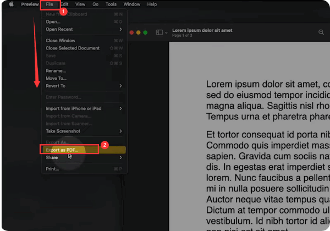Choose Move To... menu item

pyautogui.click(x=84, y=78)
